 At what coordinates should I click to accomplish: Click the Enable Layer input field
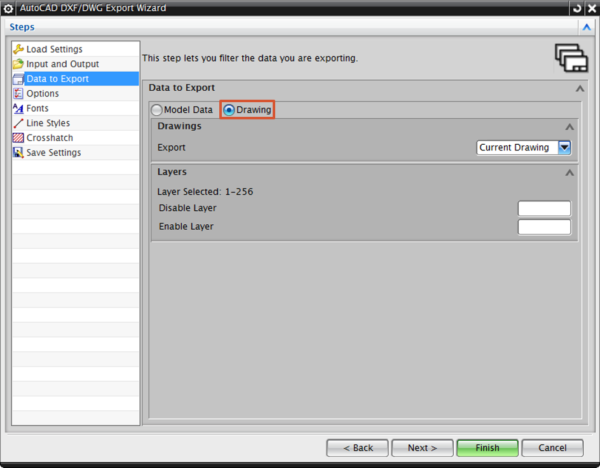[x=544, y=227]
